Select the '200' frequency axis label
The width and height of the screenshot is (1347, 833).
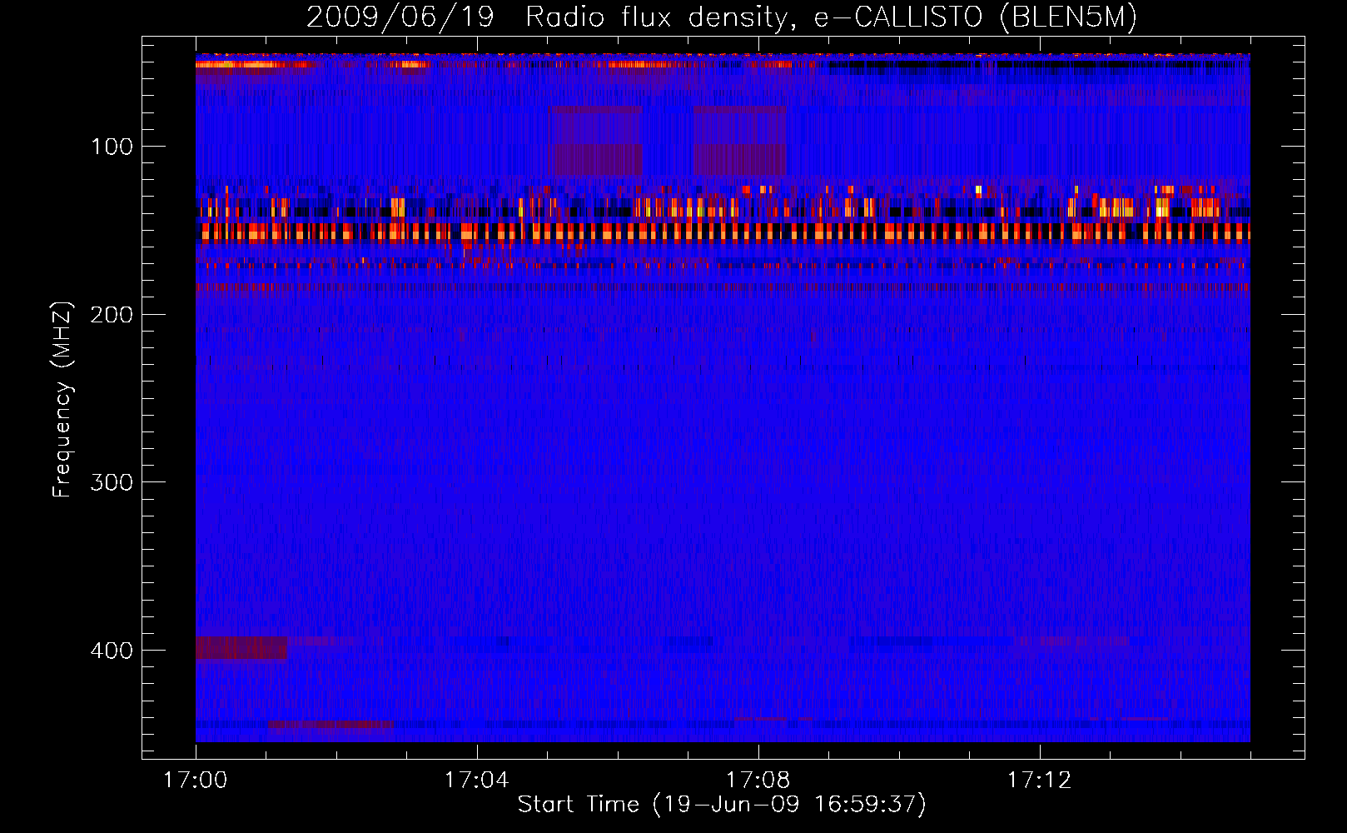tap(112, 315)
